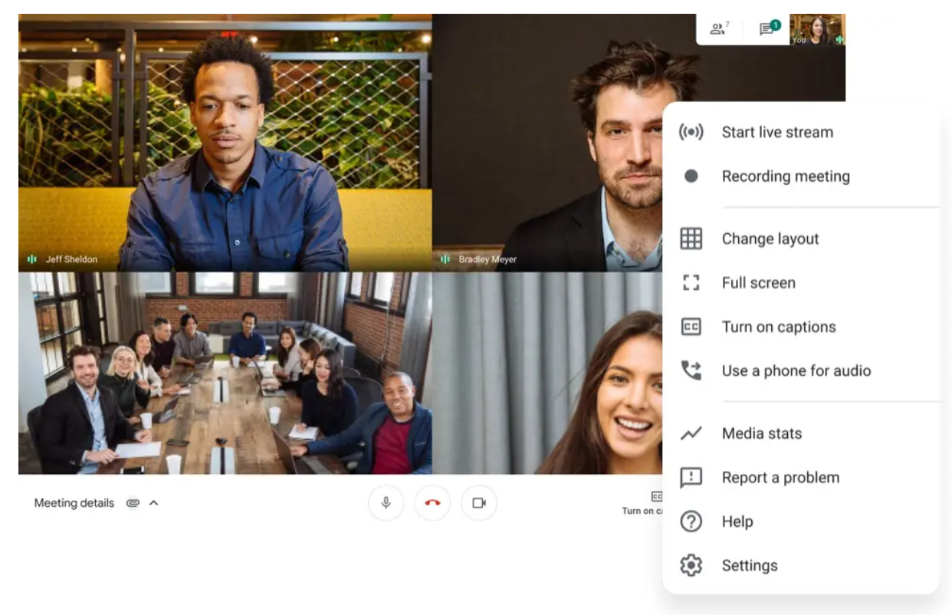Toggle Full screen mode
Viewport: 952px width, 615px height.
click(757, 282)
